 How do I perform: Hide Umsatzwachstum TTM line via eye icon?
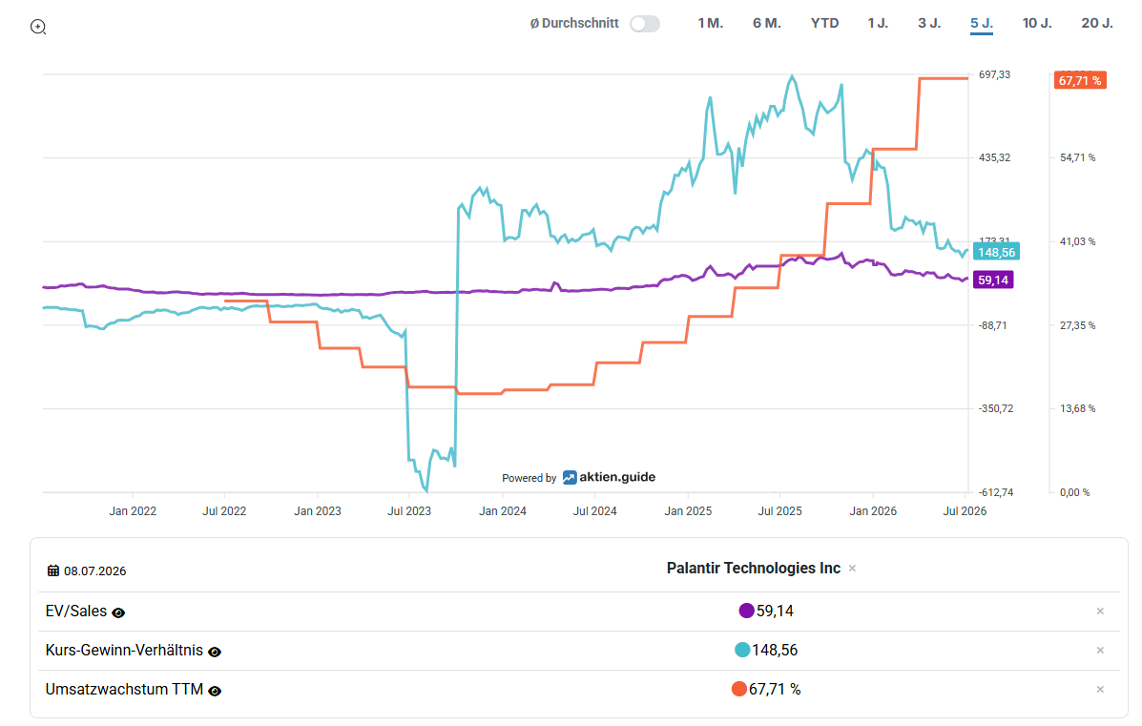[x=214, y=691]
